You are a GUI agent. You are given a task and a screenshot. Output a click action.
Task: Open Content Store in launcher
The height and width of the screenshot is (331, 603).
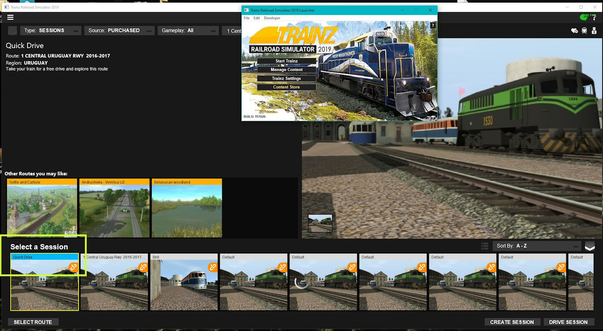coord(286,87)
